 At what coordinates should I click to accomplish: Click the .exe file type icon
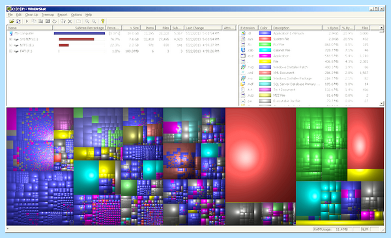[243, 56]
